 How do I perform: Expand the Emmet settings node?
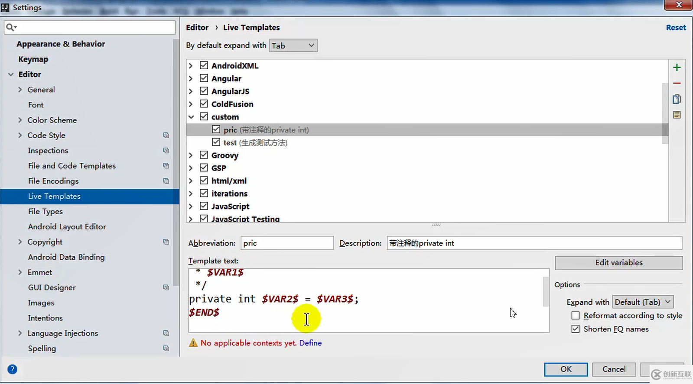(x=20, y=272)
